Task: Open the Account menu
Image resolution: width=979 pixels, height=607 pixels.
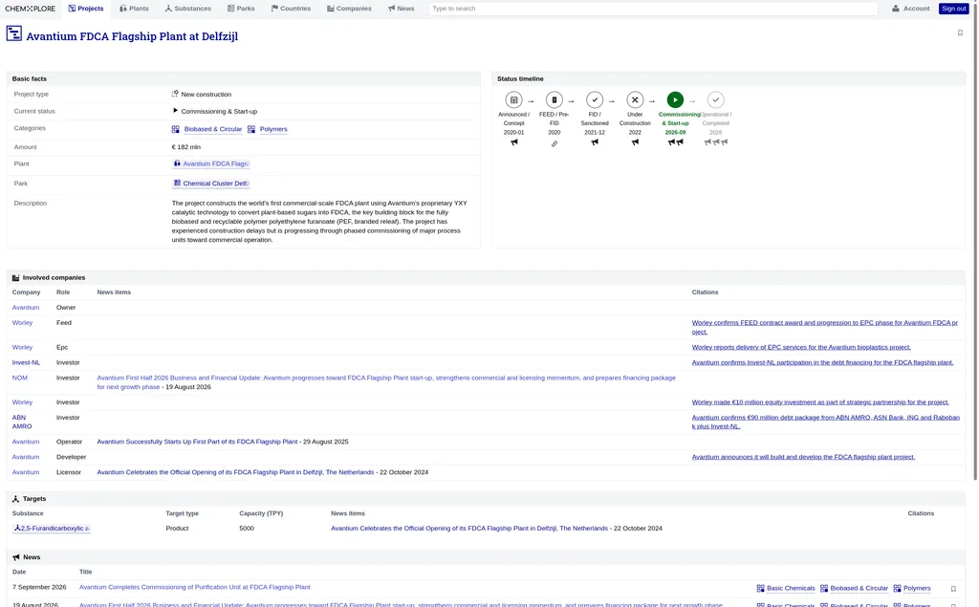Action: pyautogui.click(x=911, y=9)
